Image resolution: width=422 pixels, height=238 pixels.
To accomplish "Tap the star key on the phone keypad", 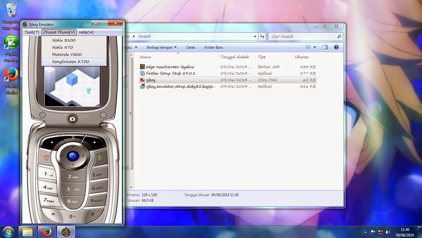I will 53,214.
